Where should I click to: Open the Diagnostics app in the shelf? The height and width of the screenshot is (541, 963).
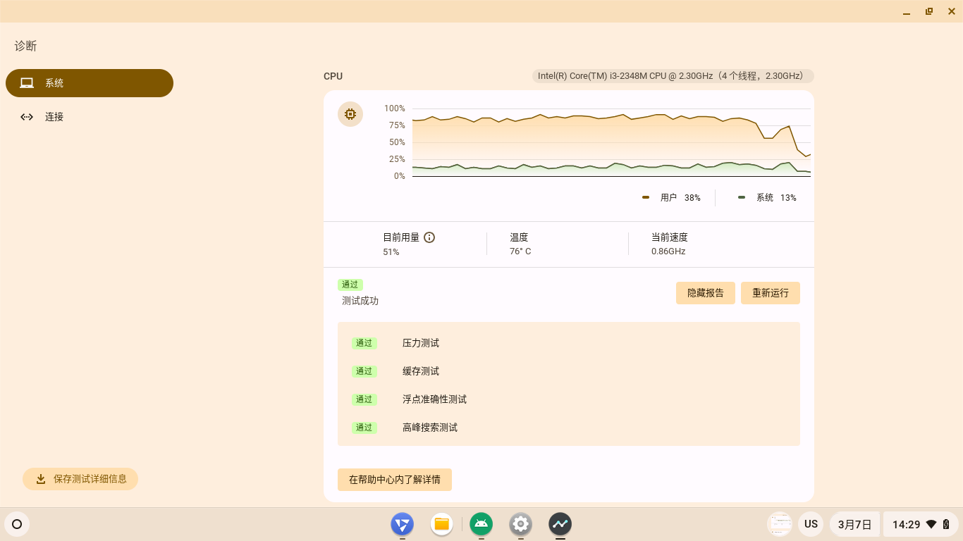(560, 524)
